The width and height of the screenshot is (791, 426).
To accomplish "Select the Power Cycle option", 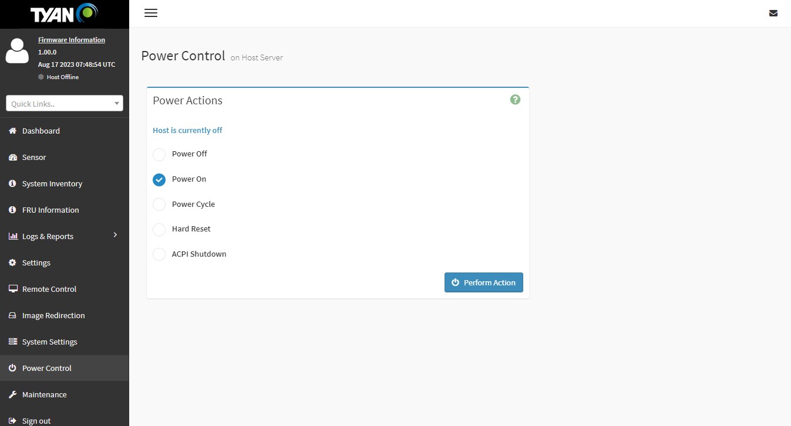I will click(159, 205).
